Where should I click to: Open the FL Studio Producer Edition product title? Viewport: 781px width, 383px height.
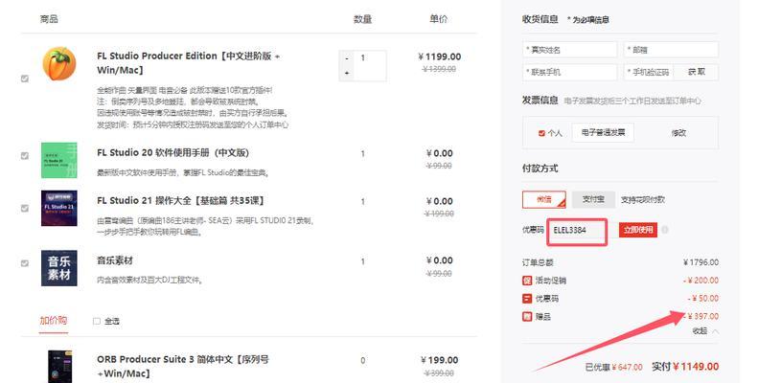point(188,63)
